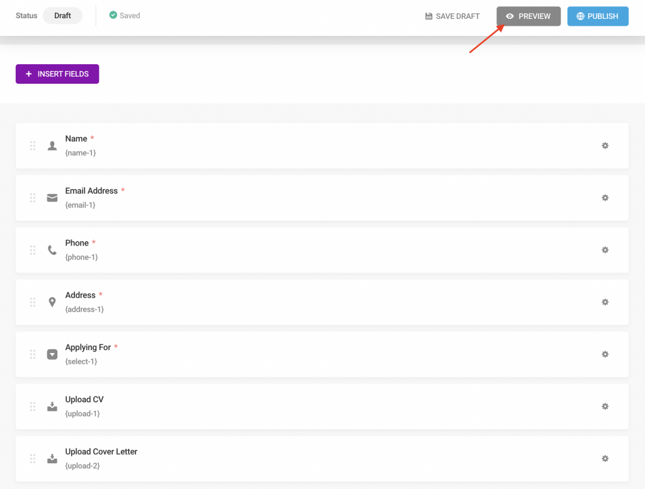
Task: Click the upload icon on Upload CV row
Action: pos(52,407)
